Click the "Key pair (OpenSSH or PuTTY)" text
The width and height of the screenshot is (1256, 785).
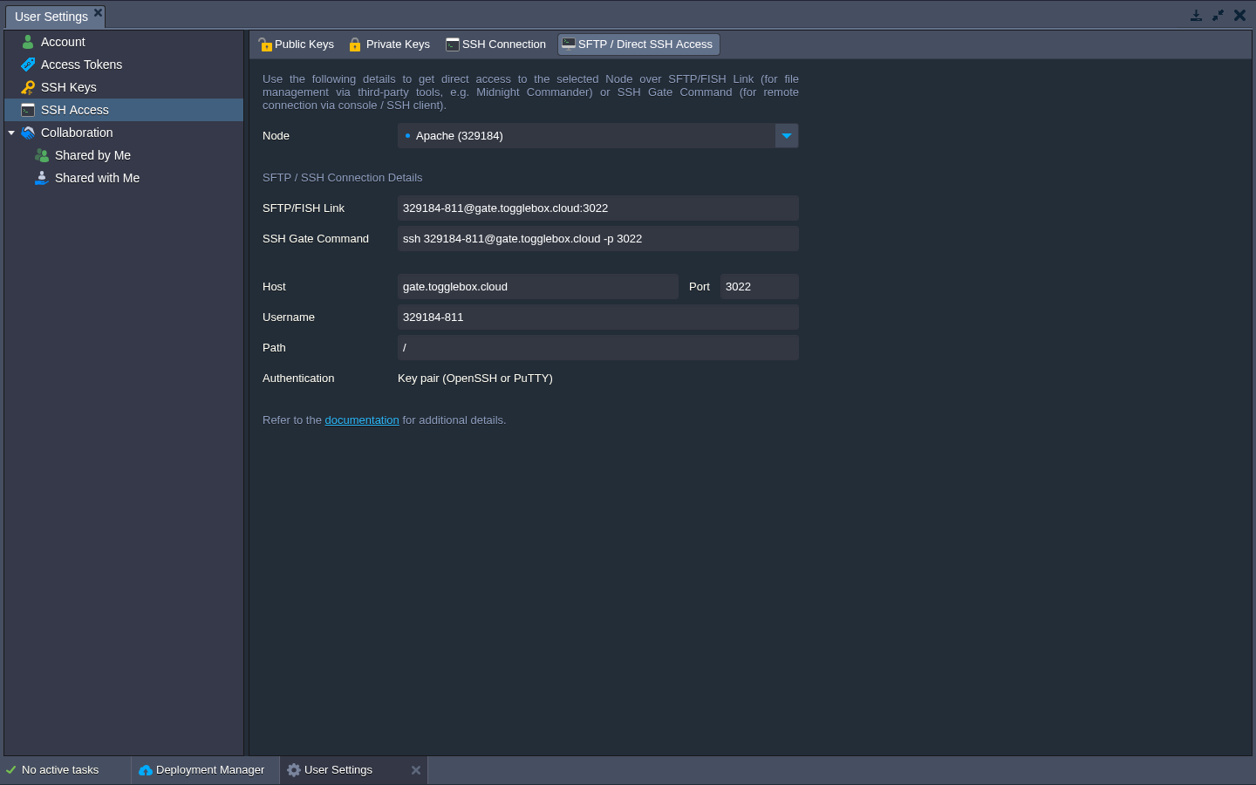click(475, 379)
